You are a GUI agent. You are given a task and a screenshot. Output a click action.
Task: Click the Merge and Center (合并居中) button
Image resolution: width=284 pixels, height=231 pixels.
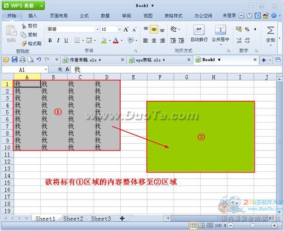[220, 33]
